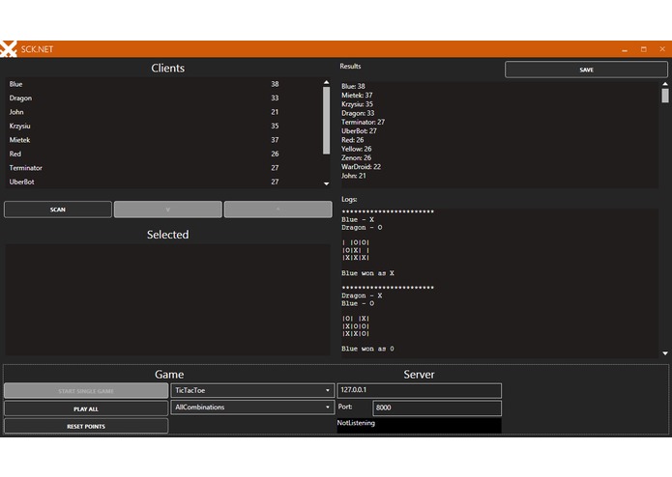Image resolution: width=672 pixels, height=477 pixels.
Task: Select the Red client row
Action: coord(162,154)
